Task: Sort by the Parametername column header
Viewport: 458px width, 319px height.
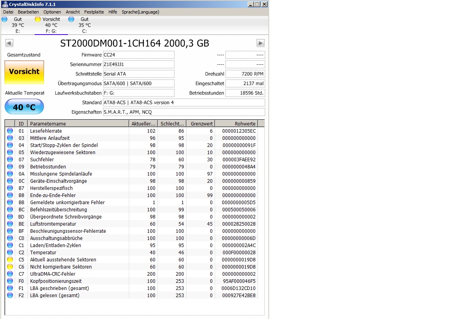Action: [x=78, y=124]
